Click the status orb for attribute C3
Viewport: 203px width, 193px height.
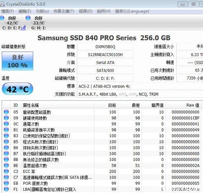point(6,172)
